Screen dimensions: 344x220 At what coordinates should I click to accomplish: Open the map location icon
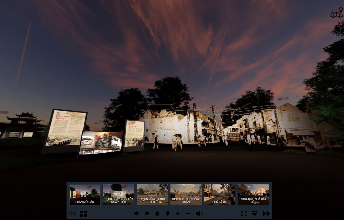coord(337,13)
